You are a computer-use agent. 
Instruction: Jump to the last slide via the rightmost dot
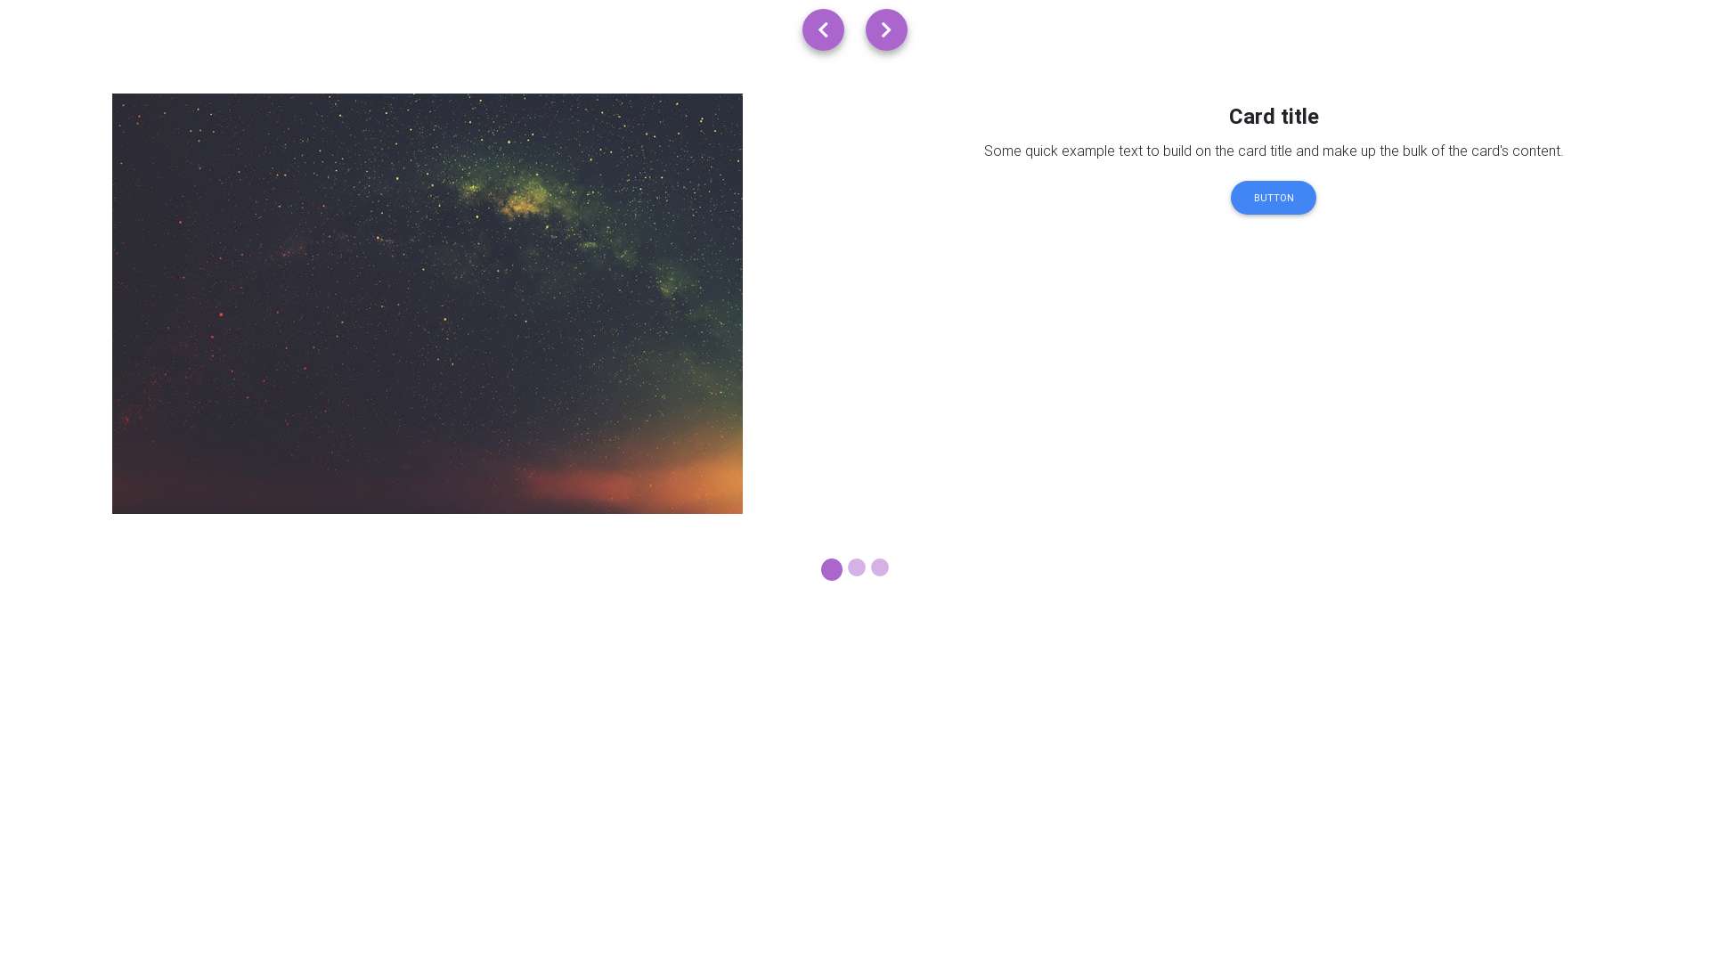(880, 567)
